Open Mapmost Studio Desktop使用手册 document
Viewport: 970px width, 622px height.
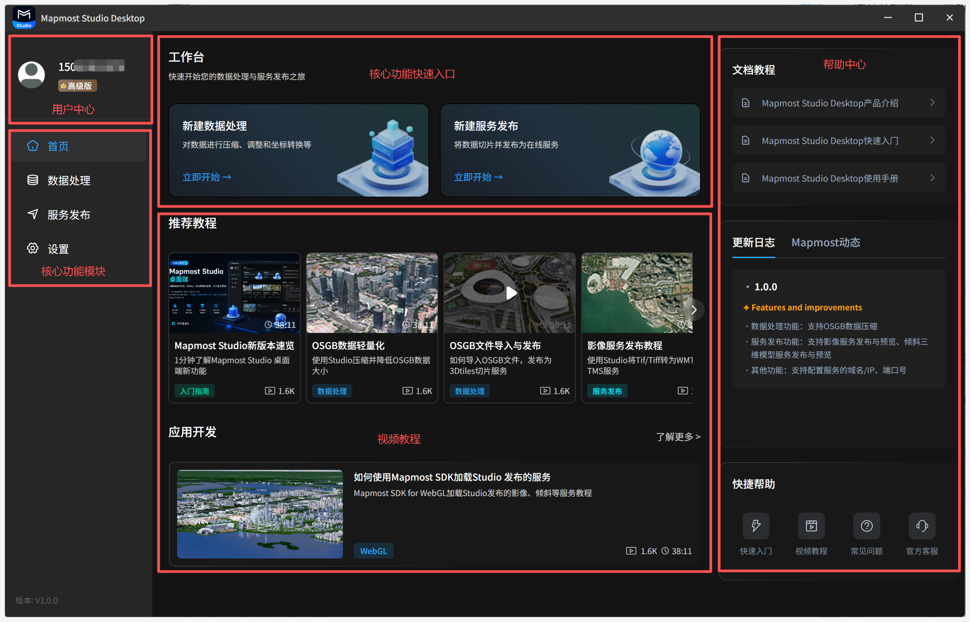click(839, 178)
